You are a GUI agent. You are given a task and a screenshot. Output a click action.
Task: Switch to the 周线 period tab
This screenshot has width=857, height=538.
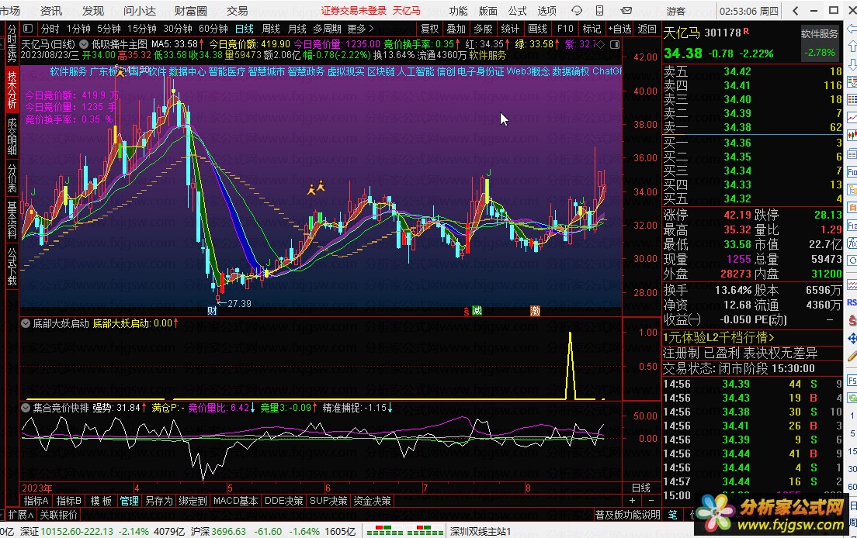[271, 29]
